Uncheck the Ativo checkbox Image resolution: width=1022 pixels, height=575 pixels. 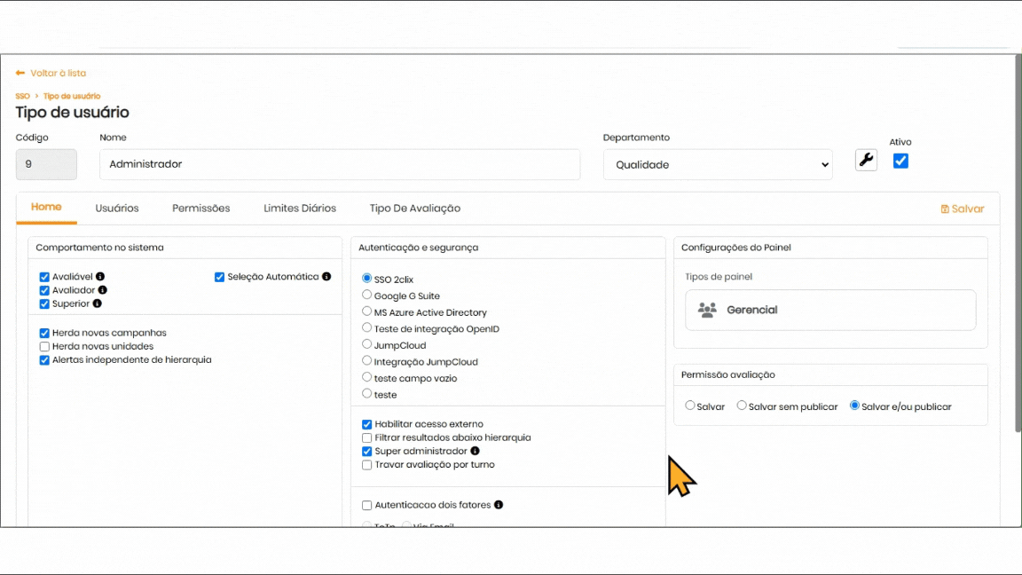pos(900,161)
